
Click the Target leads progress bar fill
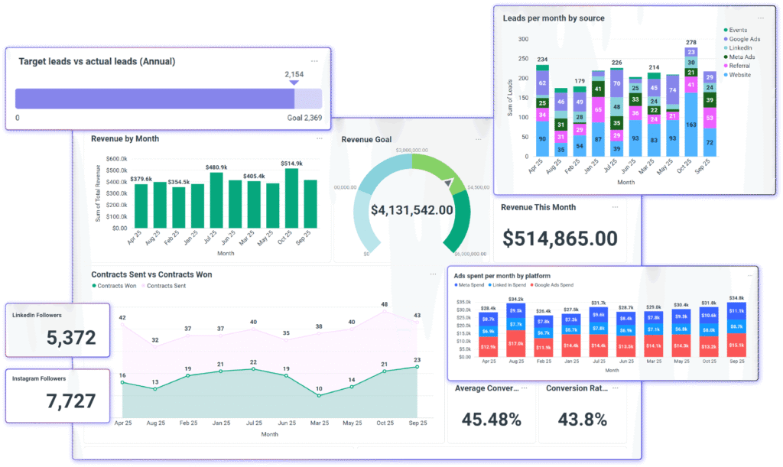click(154, 99)
